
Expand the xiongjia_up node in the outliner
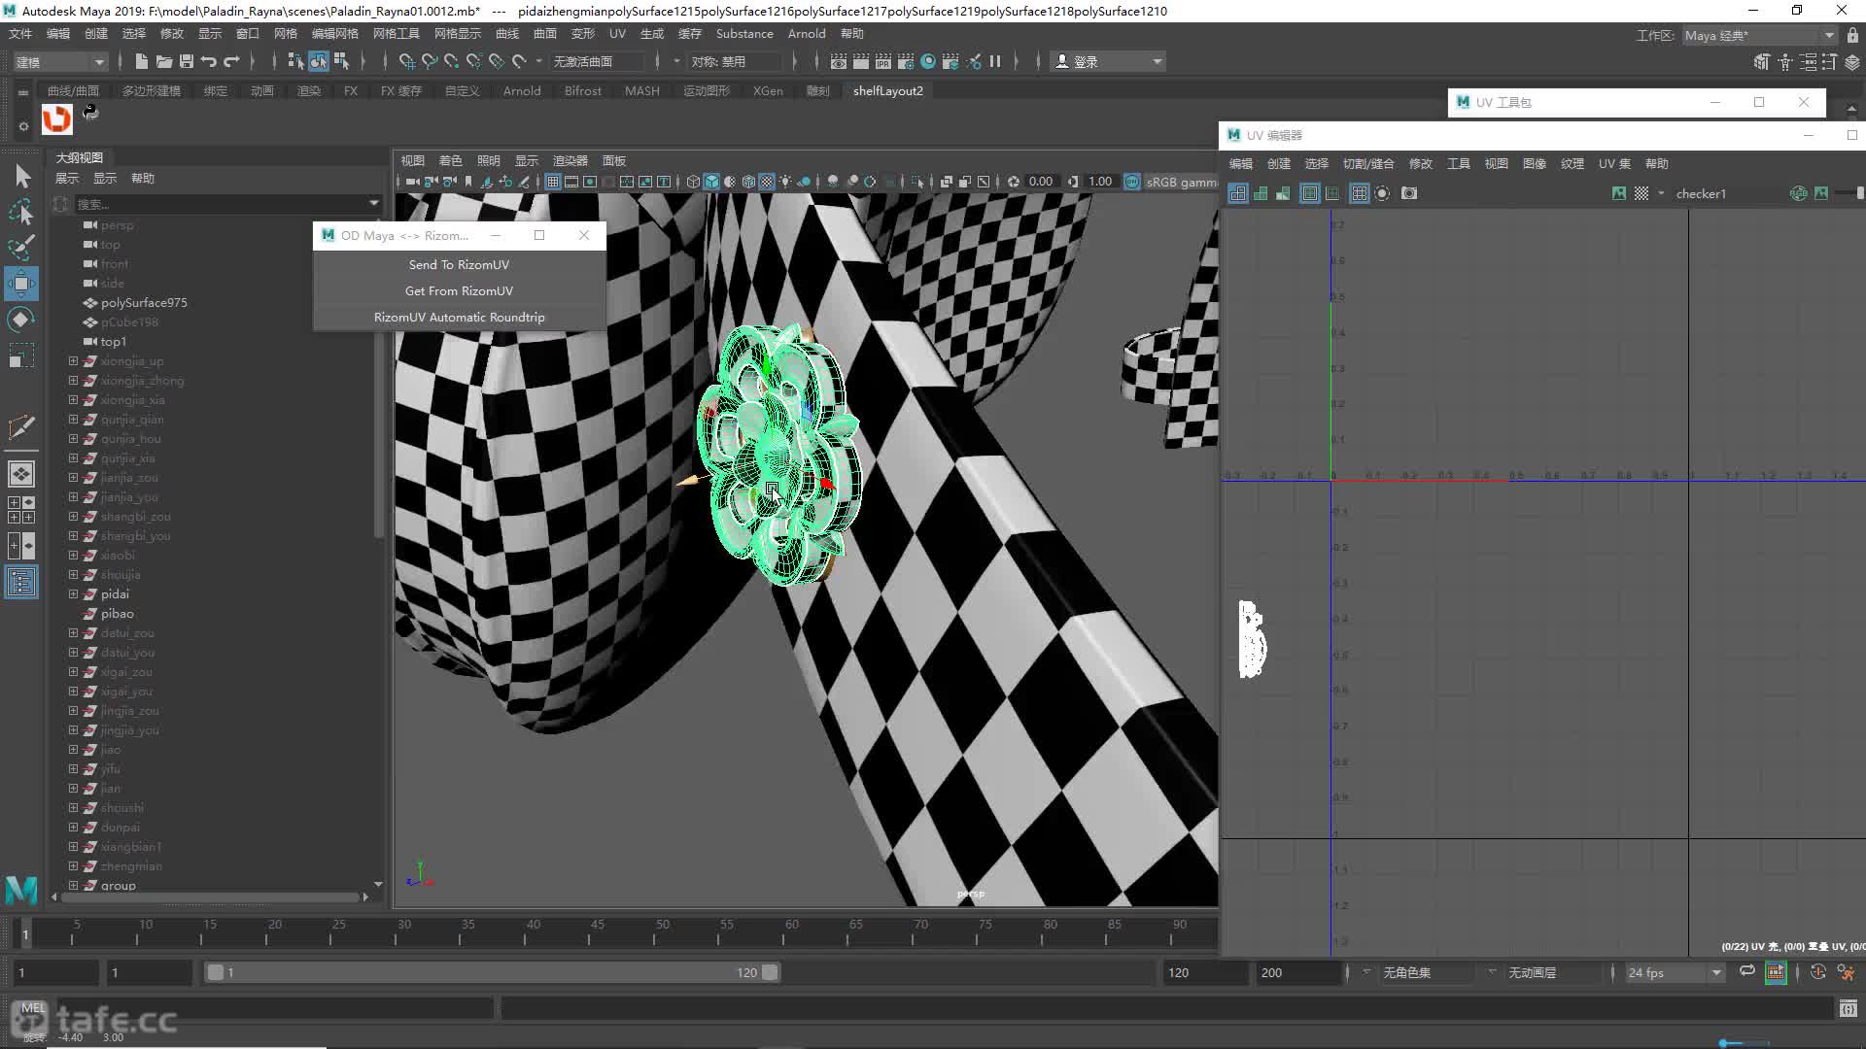73,360
